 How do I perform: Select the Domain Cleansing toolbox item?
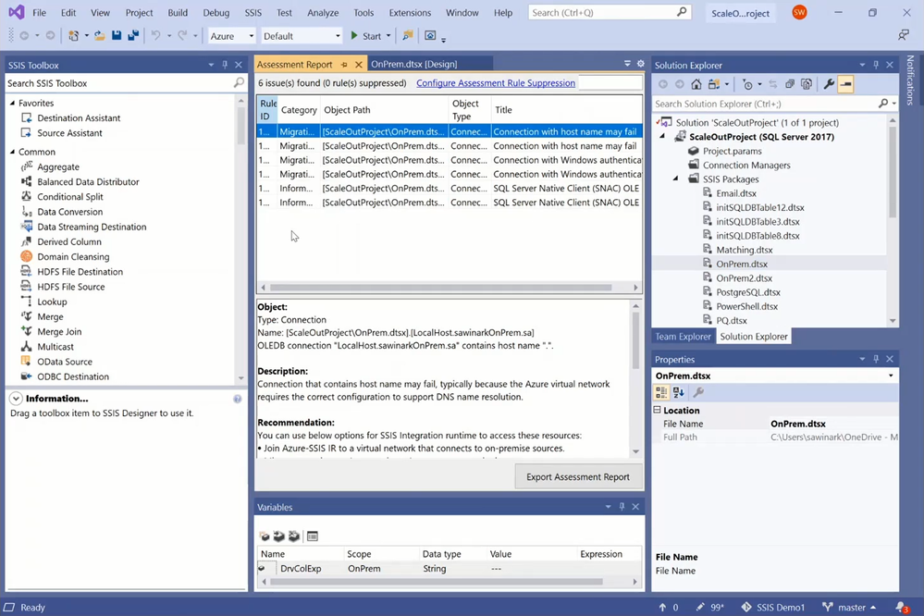click(73, 256)
